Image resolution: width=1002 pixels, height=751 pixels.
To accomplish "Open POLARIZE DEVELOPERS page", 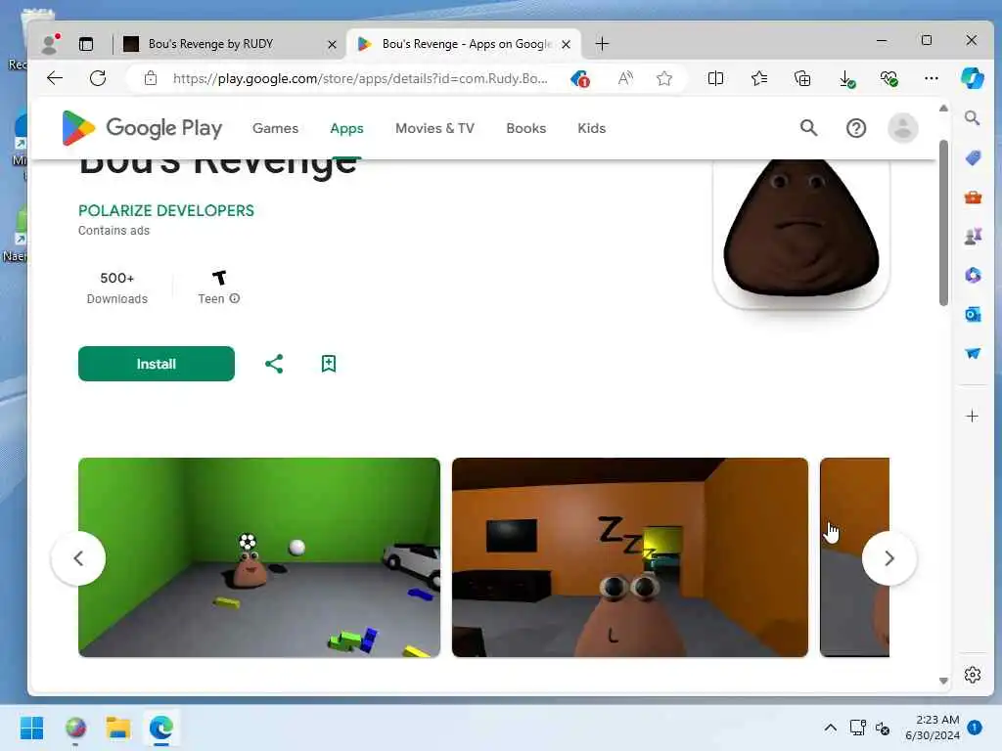I will (166, 211).
